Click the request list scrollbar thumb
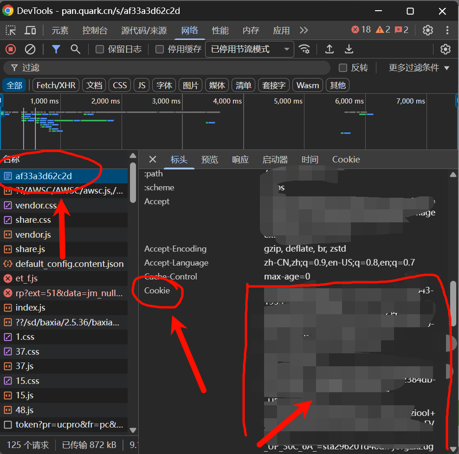 tap(133, 182)
